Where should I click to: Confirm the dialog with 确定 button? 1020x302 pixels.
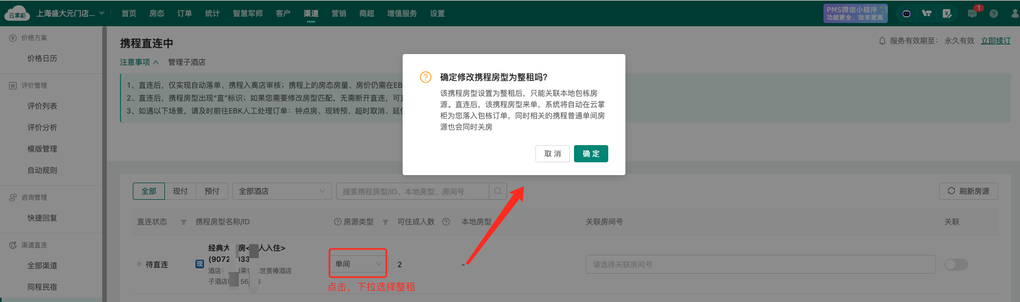[x=591, y=154]
